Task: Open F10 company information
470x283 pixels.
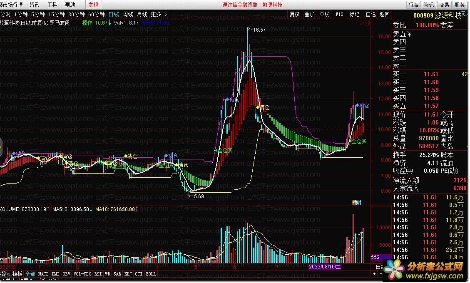Action: [x=340, y=15]
